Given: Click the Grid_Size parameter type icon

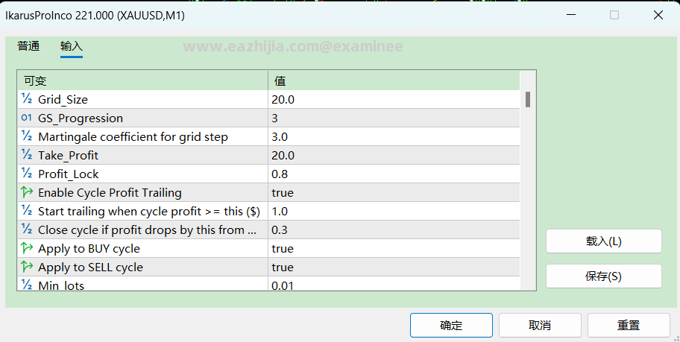Looking at the screenshot, I should click(26, 99).
